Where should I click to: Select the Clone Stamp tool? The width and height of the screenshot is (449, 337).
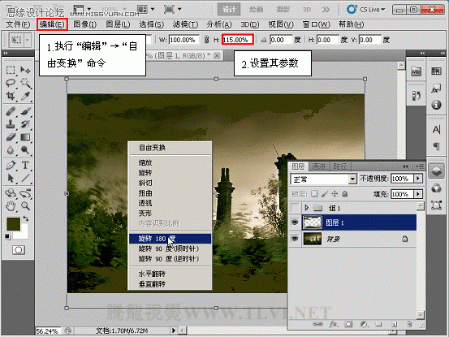[11, 124]
